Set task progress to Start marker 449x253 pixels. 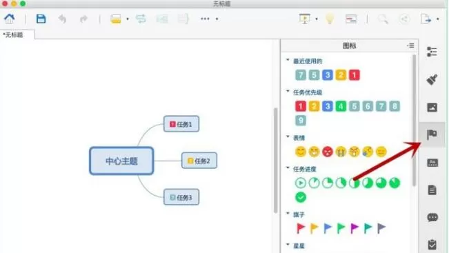coord(301,183)
